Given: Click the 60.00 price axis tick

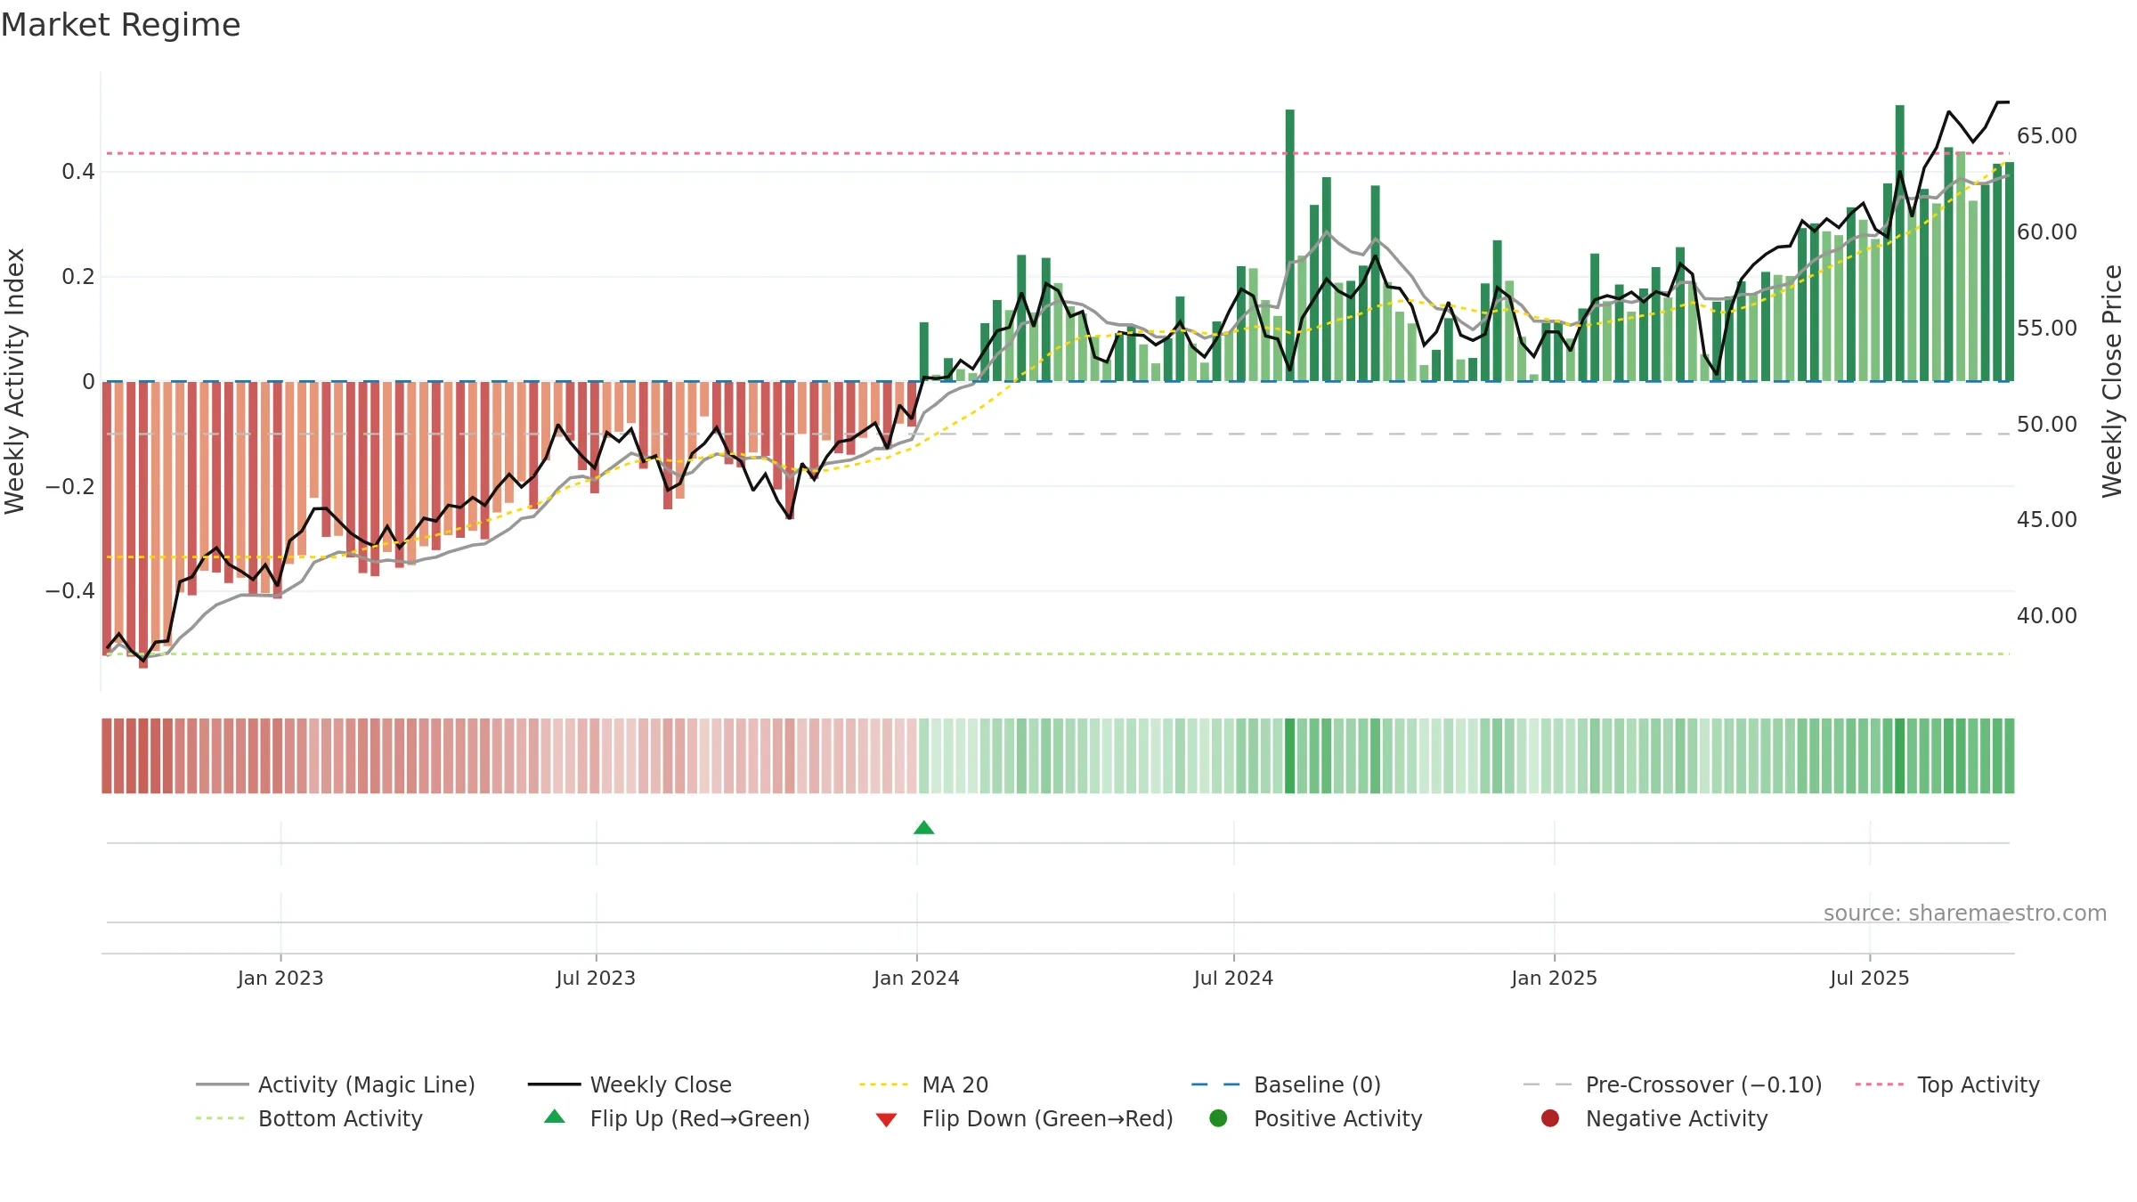Looking at the screenshot, I should click(2046, 232).
